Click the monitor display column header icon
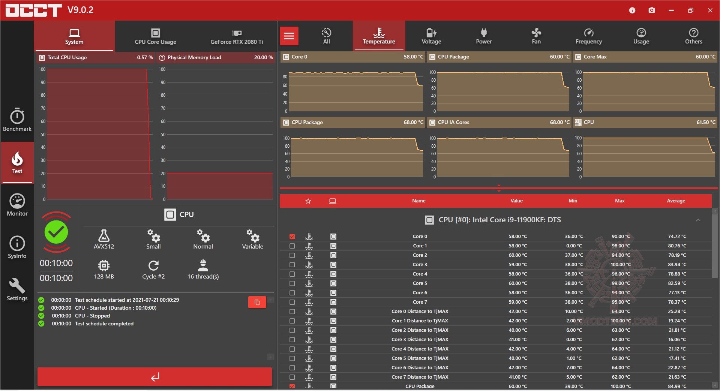The width and height of the screenshot is (720, 391). (333, 201)
